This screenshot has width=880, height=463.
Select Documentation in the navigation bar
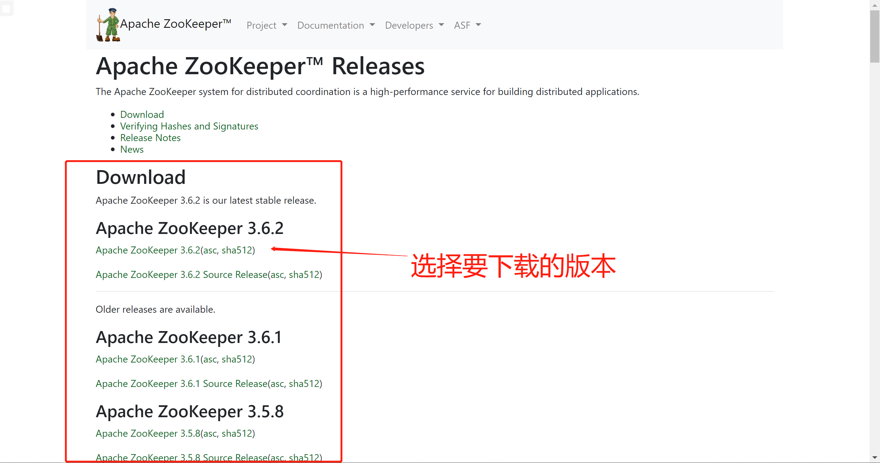coord(336,25)
